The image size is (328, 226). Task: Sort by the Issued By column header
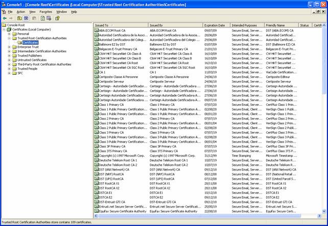point(176,25)
